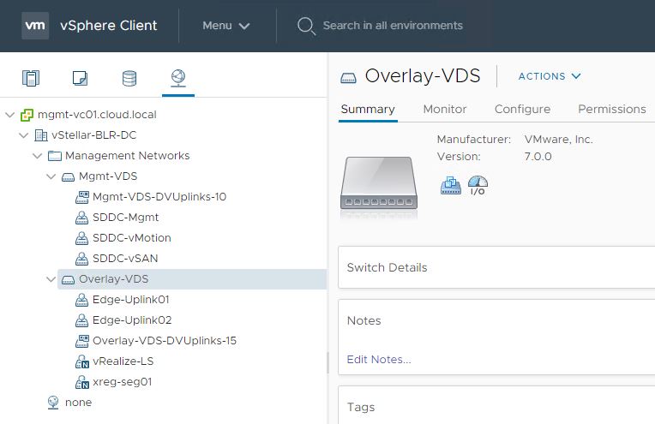Open the Configure tab
The image size is (655, 424).
[522, 109]
